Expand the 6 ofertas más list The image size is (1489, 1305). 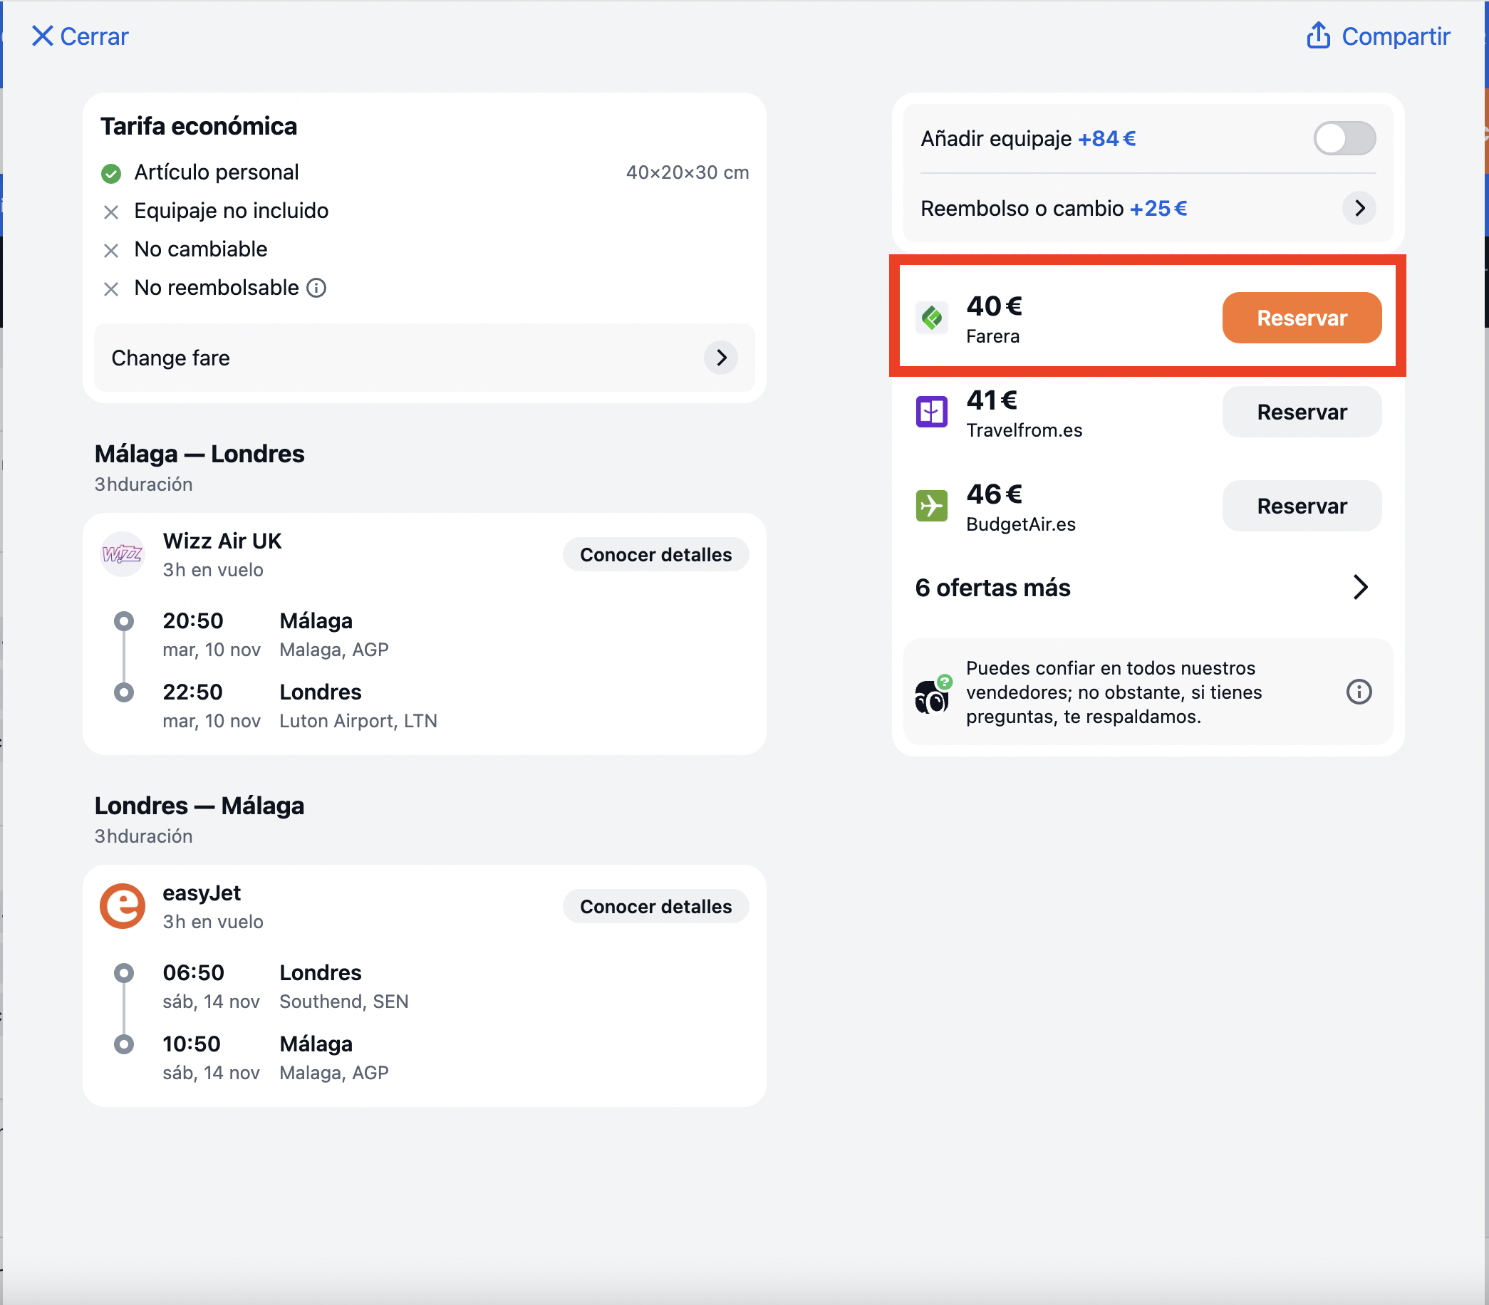pyautogui.click(x=1146, y=588)
